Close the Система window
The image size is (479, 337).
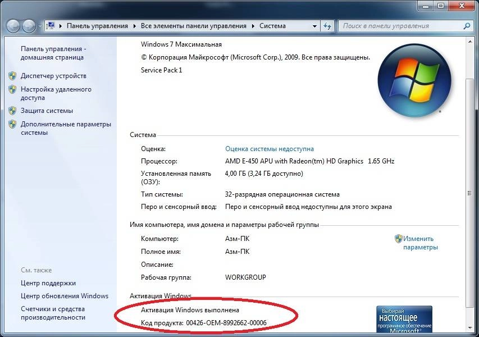pyautogui.click(x=462, y=6)
